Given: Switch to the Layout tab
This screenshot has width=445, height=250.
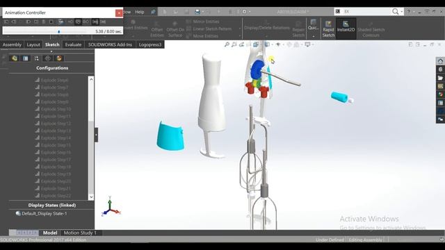Looking at the screenshot, I should (x=33, y=44).
